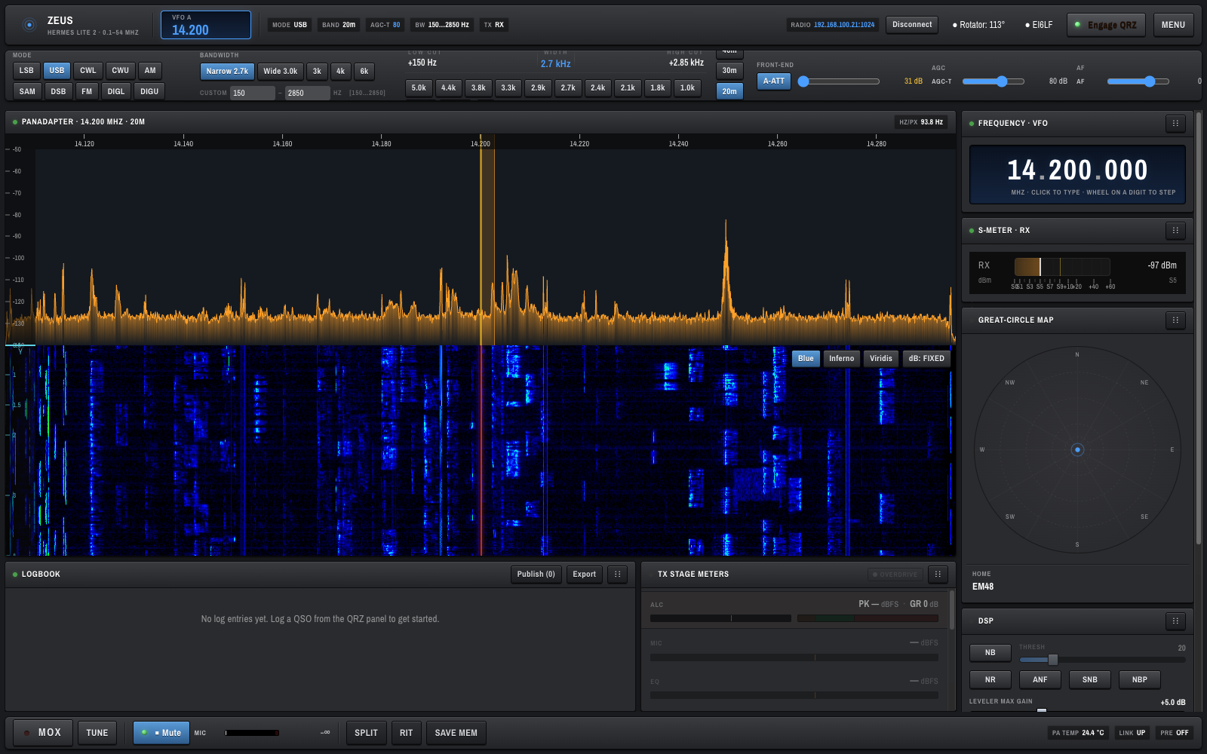
Task: Export the logbook
Action: [x=584, y=575]
